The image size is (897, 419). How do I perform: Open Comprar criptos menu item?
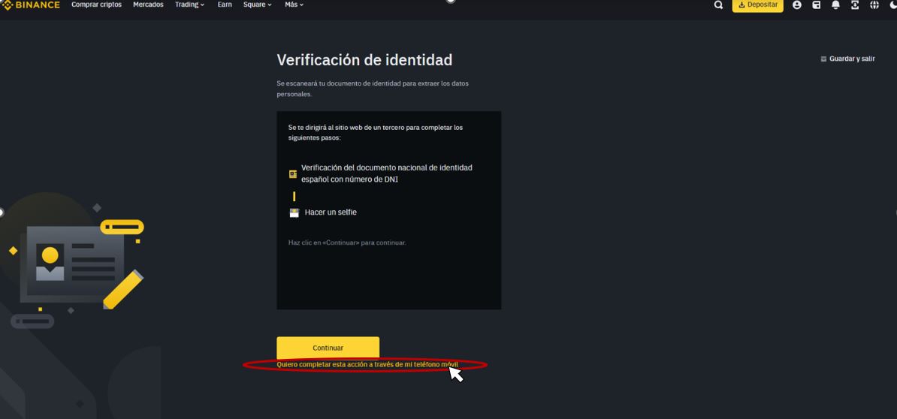coord(96,5)
